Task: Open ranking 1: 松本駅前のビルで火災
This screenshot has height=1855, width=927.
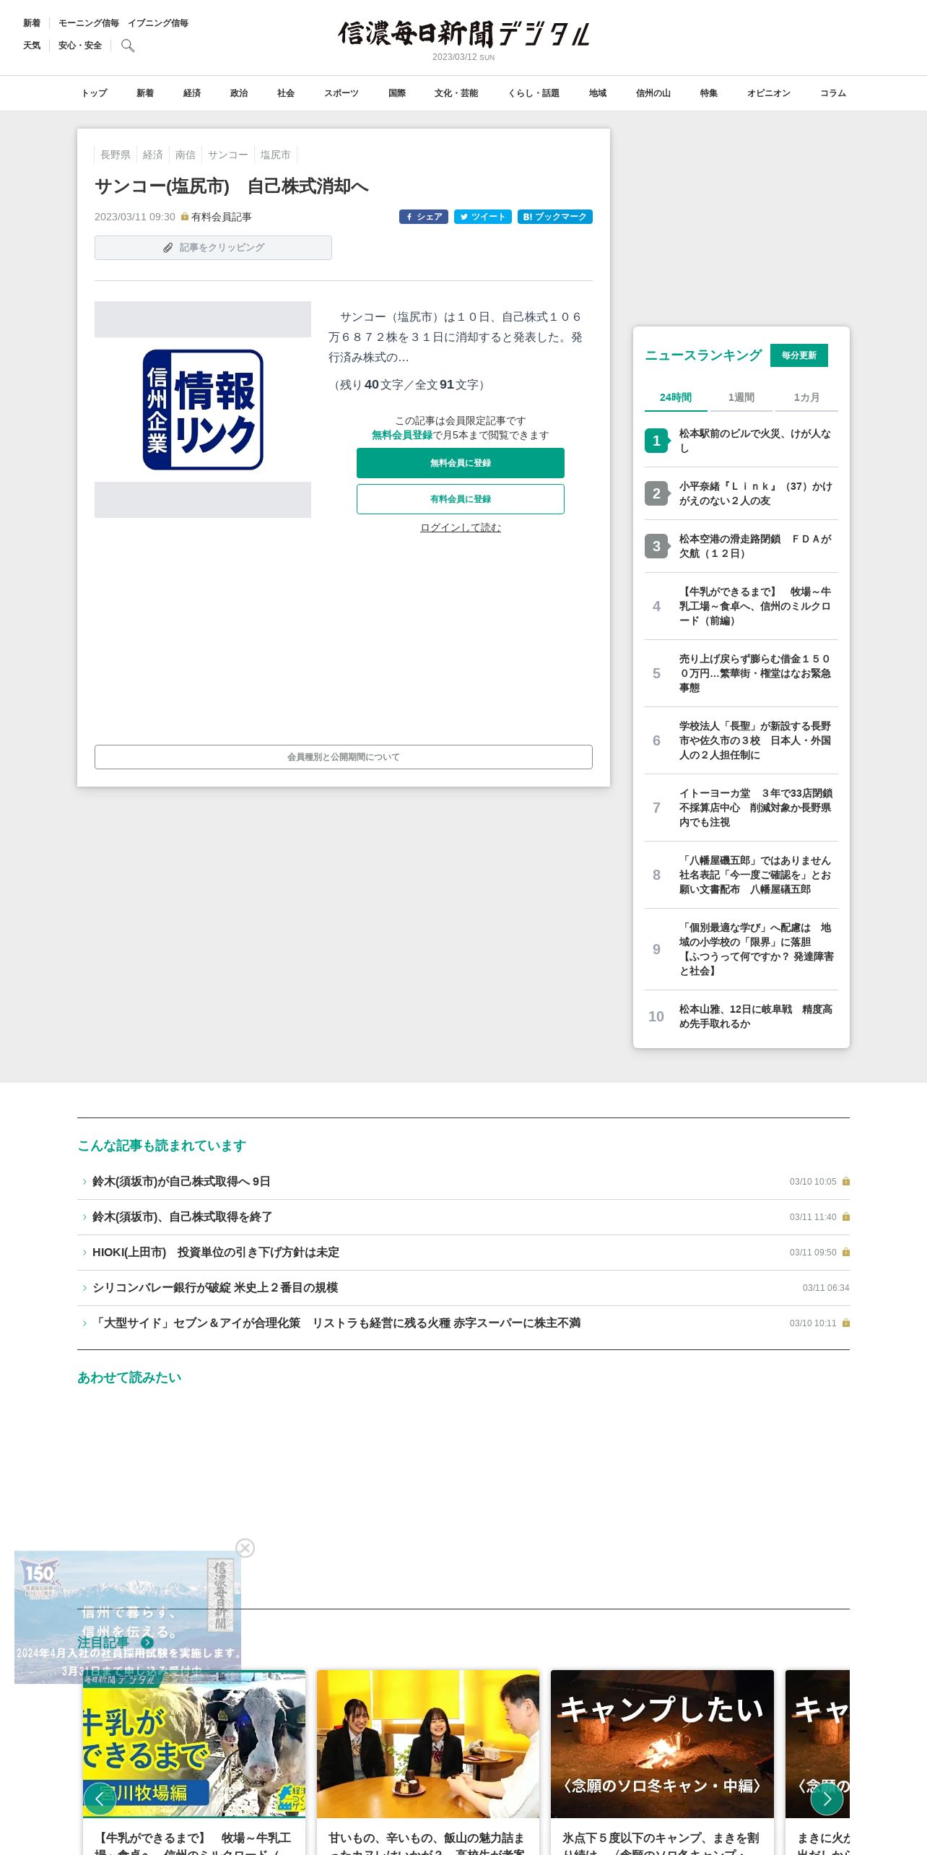Action: pos(741,441)
